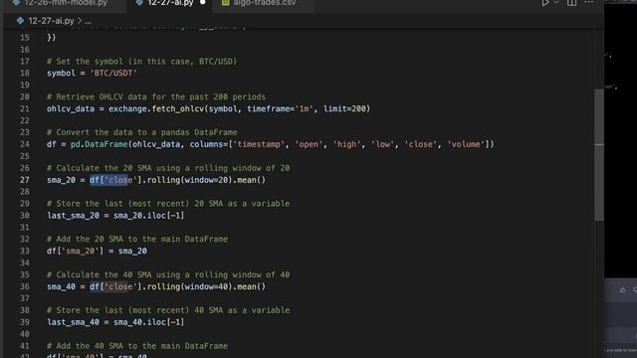Click the 'high' column string on line 24
Image resolution: width=637 pixels, height=358 pixels.
(x=347, y=144)
